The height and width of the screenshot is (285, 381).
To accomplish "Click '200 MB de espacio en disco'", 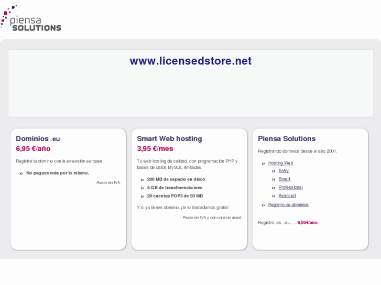I will [176, 179].
